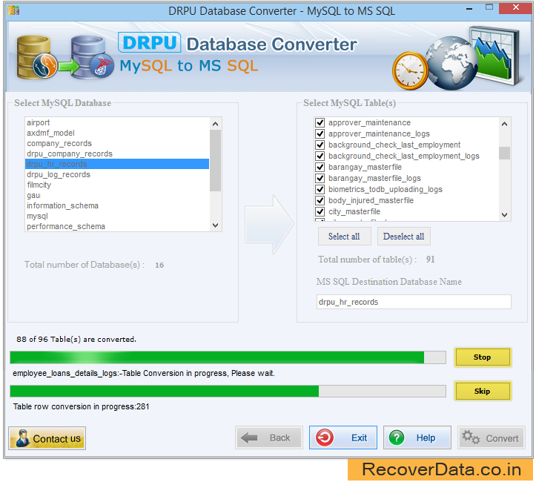Click the app icon in the title bar

[x=13, y=10]
